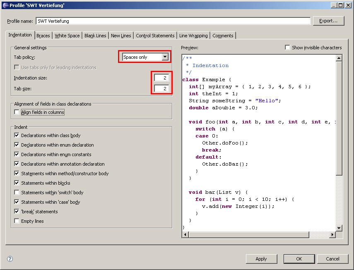Click preview horizontal scrollbar right arrow
The image size is (354, 270).
pyautogui.click(x=332, y=234)
